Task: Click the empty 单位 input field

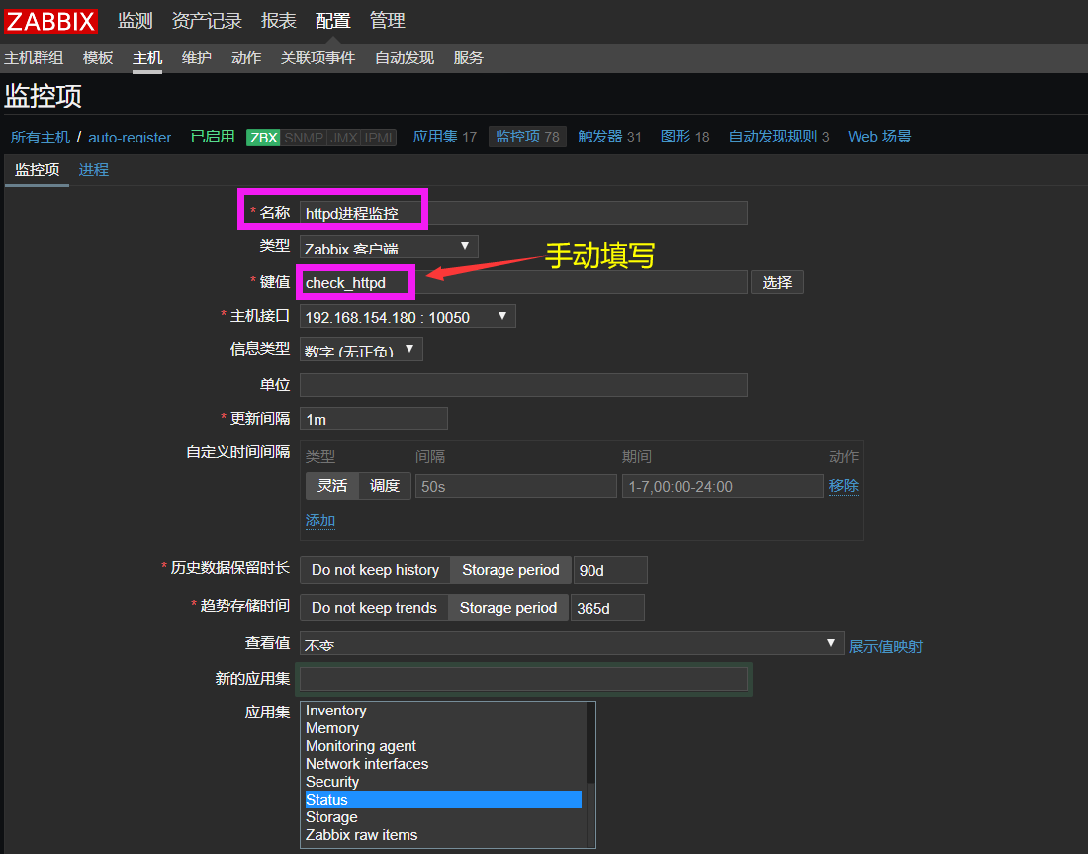Action: 523,385
